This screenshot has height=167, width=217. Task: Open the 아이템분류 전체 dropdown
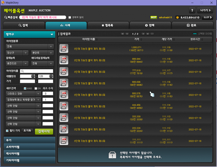[x=30, y=46]
